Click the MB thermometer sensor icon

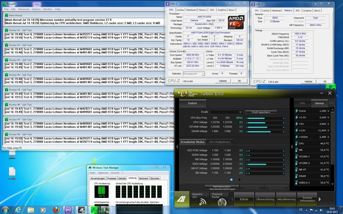297,150
